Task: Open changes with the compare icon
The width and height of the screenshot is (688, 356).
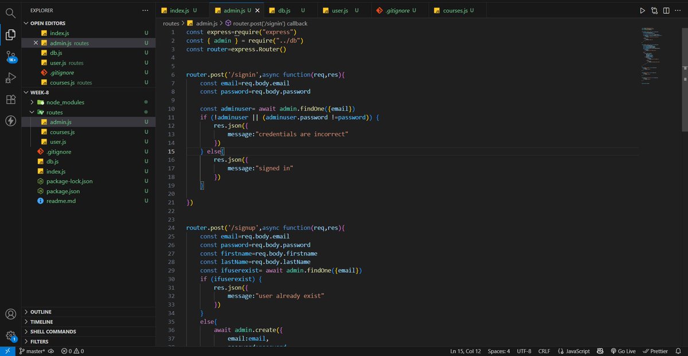Action: [654, 10]
